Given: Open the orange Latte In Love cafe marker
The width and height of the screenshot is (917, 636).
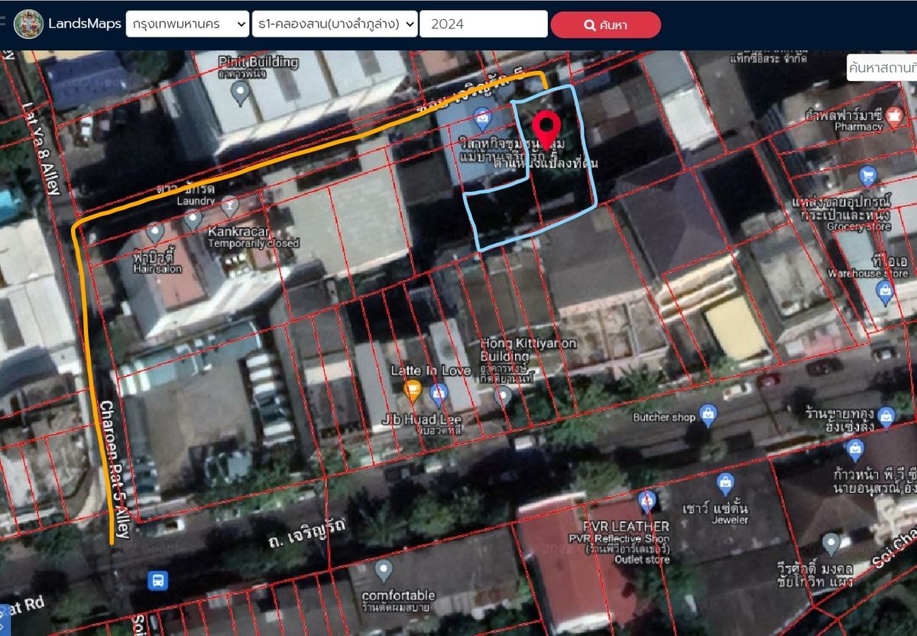Looking at the screenshot, I should tap(413, 391).
